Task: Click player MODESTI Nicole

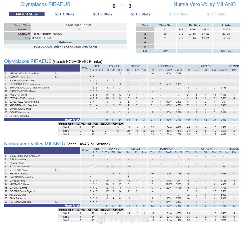Action: point(19,170)
